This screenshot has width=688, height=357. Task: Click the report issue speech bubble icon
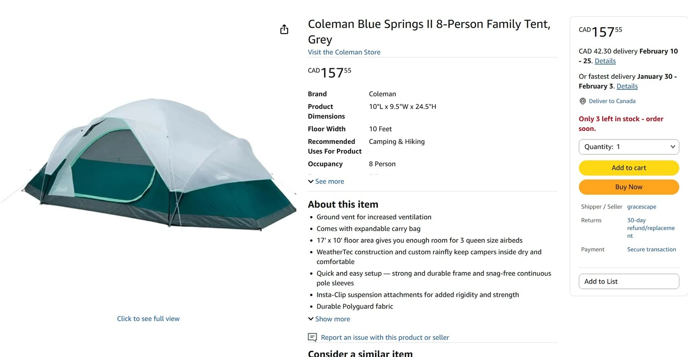(x=312, y=337)
